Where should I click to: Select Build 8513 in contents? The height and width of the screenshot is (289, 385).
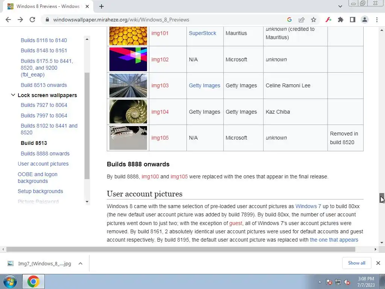coord(33,143)
